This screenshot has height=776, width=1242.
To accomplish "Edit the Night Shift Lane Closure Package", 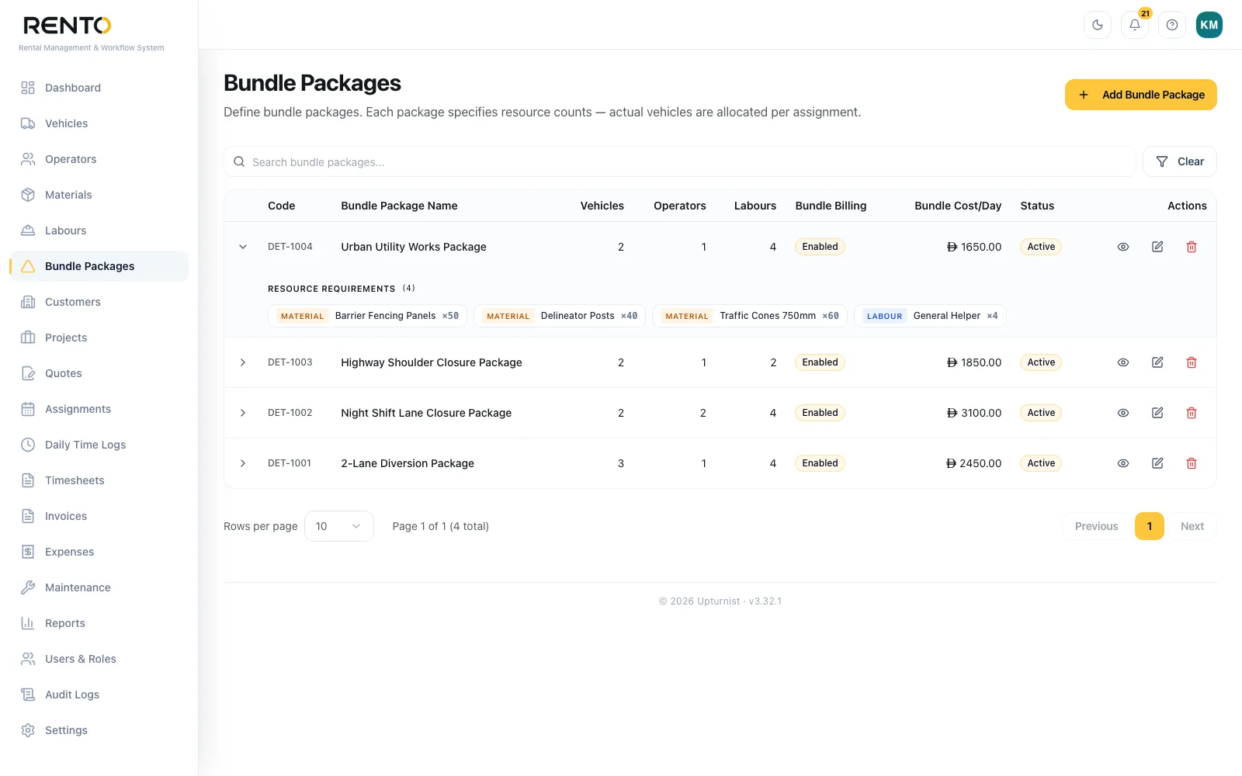I will pyautogui.click(x=1157, y=413).
